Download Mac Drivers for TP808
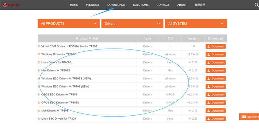The image size is (259, 131). [x=216, y=111]
